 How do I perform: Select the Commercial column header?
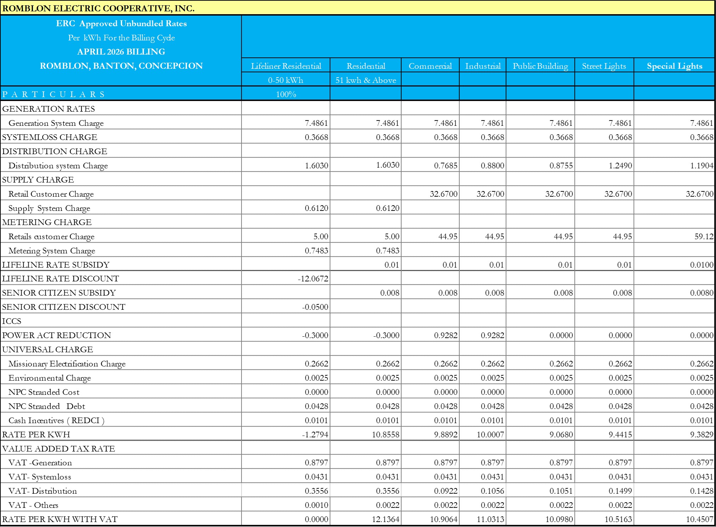click(430, 66)
